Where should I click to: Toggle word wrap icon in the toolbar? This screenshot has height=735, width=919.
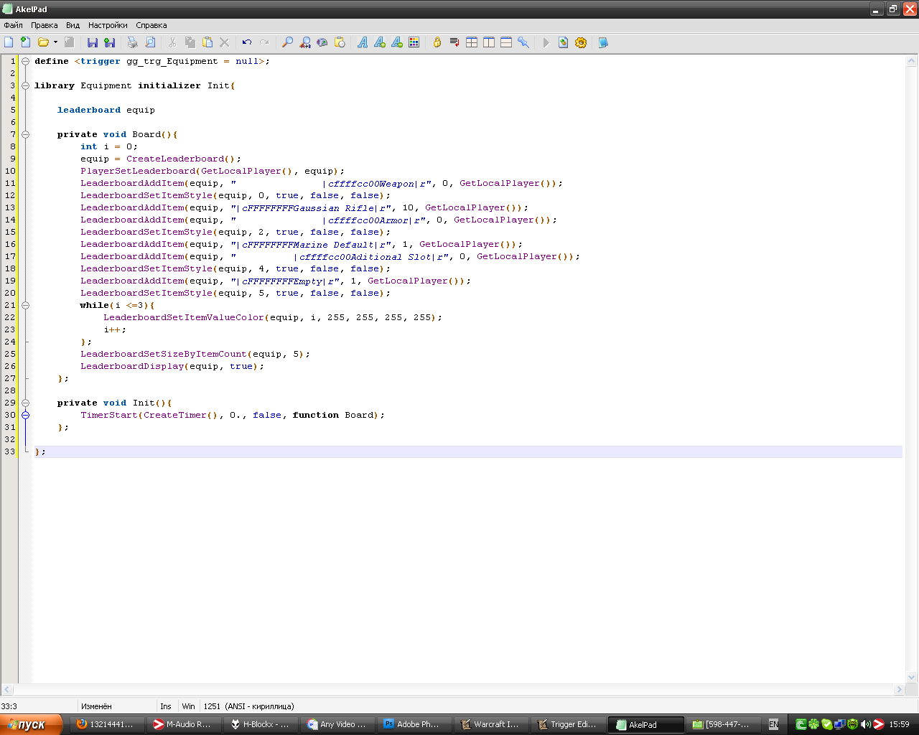[454, 43]
